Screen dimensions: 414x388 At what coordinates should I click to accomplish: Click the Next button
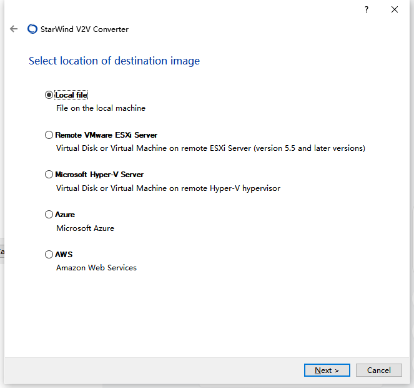[x=327, y=370]
